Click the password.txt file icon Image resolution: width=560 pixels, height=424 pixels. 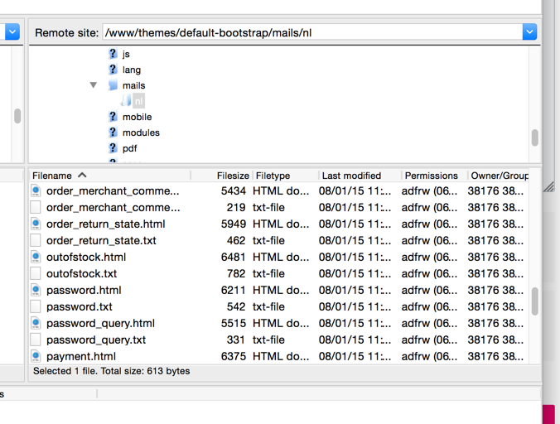tap(36, 306)
